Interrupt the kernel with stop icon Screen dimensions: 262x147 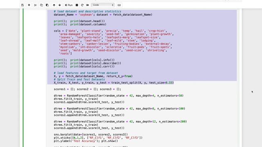pyautogui.click(x=77, y=5)
